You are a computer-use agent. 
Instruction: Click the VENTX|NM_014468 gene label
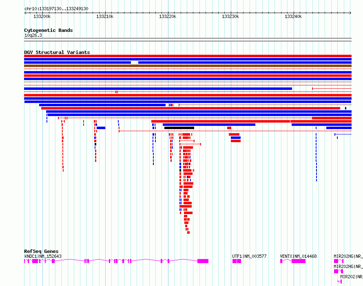pyautogui.click(x=298, y=256)
